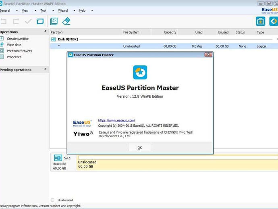Click the Status column header
The width and height of the screenshot is (278, 209).
[x=240, y=32]
